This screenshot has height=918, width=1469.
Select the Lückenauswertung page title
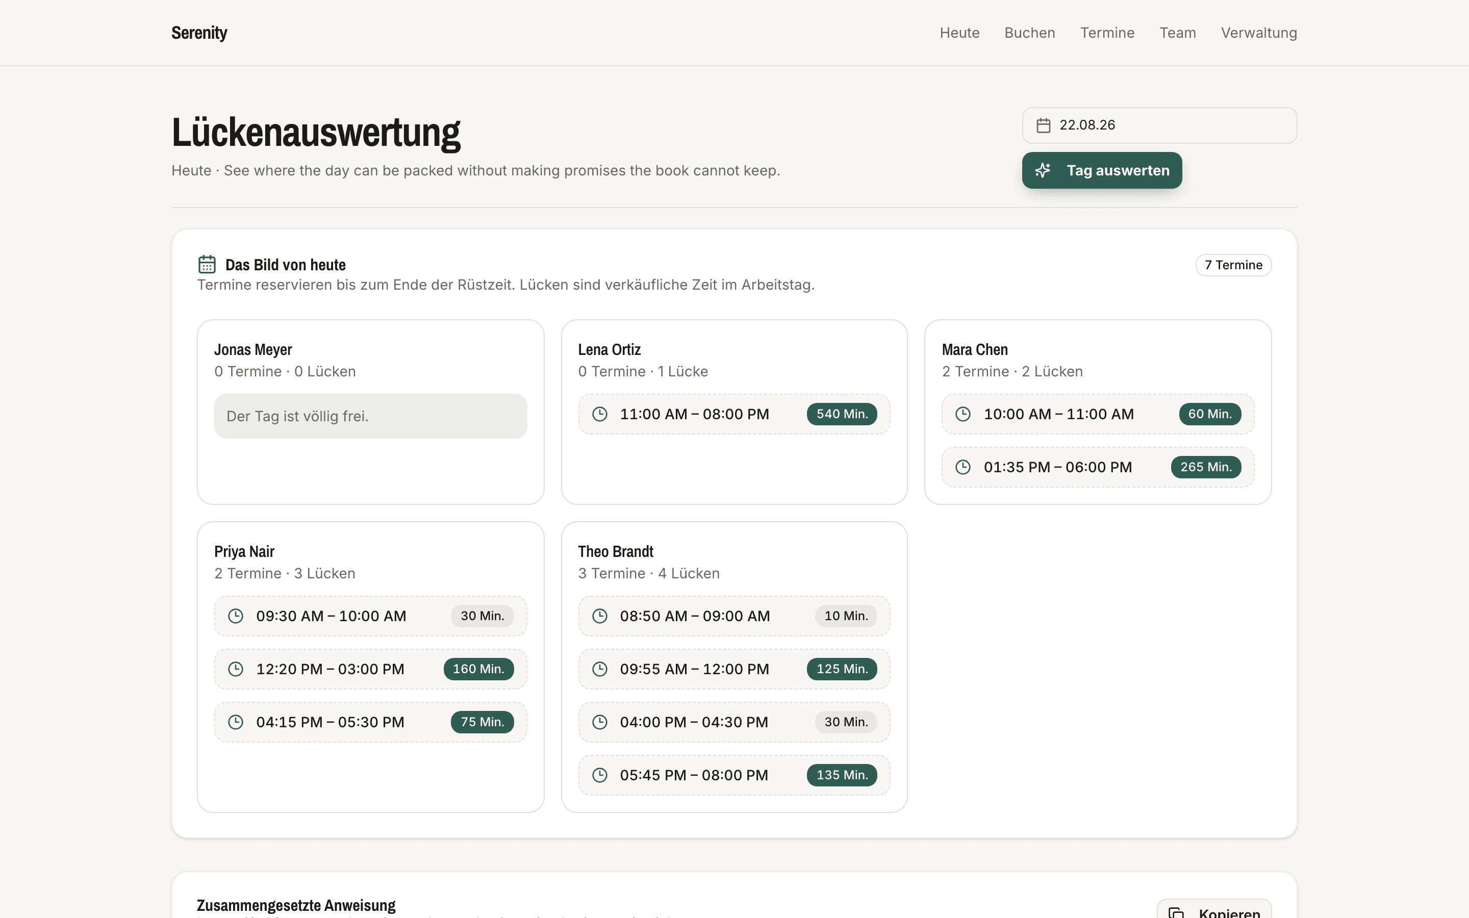coord(316,133)
